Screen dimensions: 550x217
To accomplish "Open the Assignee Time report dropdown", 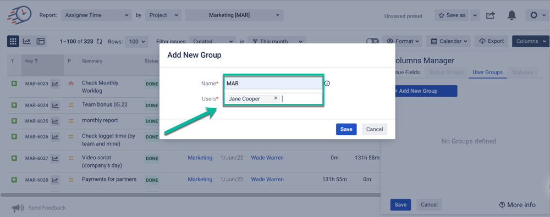I will click(x=96, y=15).
